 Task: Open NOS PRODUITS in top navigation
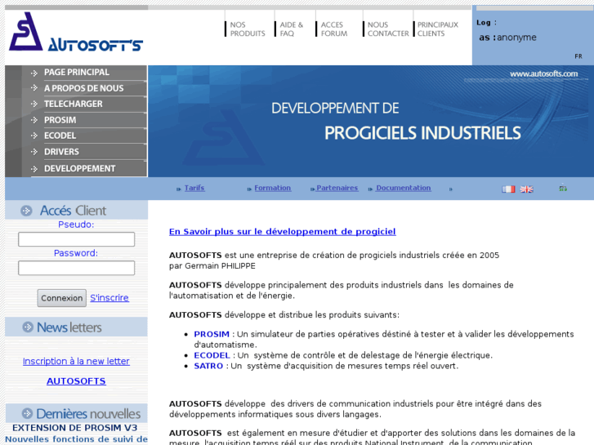pos(248,29)
